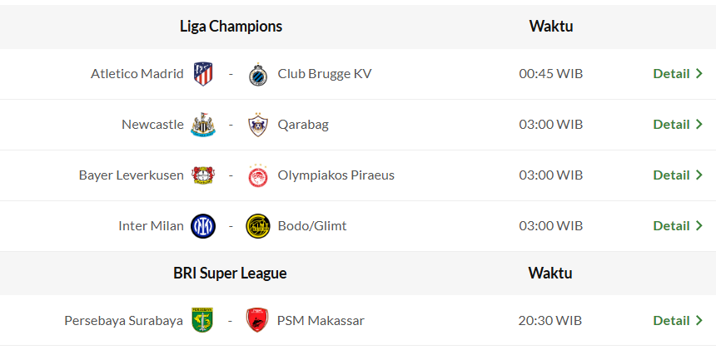Click the Bayer Leverkusen logo
This screenshot has height=350, width=726.
[x=203, y=175]
